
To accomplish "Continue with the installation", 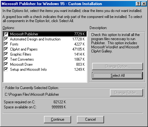I will point(58,119).
